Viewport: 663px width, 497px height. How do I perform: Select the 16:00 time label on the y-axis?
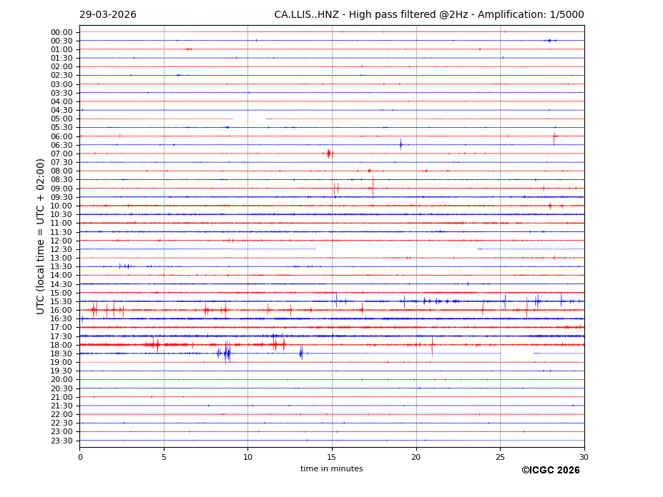click(x=61, y=310)
